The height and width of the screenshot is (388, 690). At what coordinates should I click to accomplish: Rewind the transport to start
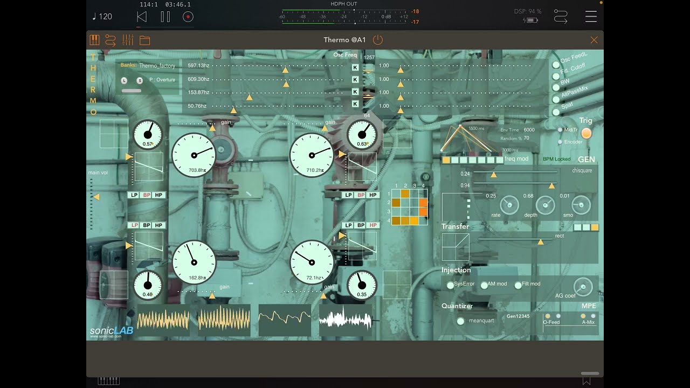click(142, 17)
